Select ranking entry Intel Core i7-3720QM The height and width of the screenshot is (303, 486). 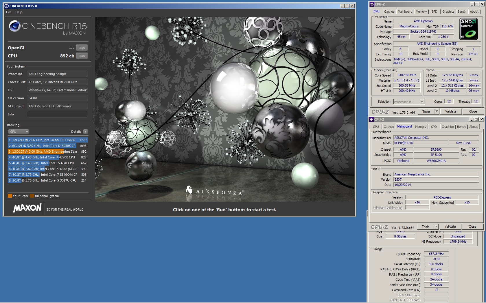(48, 169)
